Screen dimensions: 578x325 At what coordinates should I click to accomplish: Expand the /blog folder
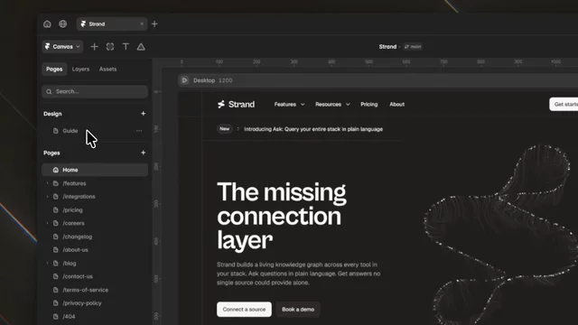pos(47,263)
